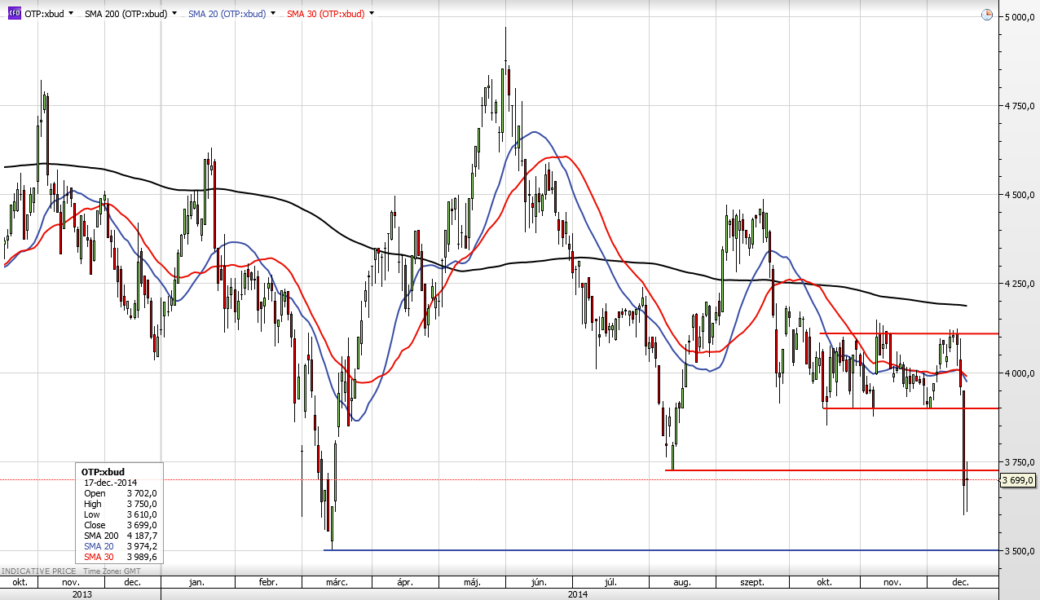
Task: Click the Open 3 702,0 row in data box
Action: pyautogui.click(x=121, y=493)
